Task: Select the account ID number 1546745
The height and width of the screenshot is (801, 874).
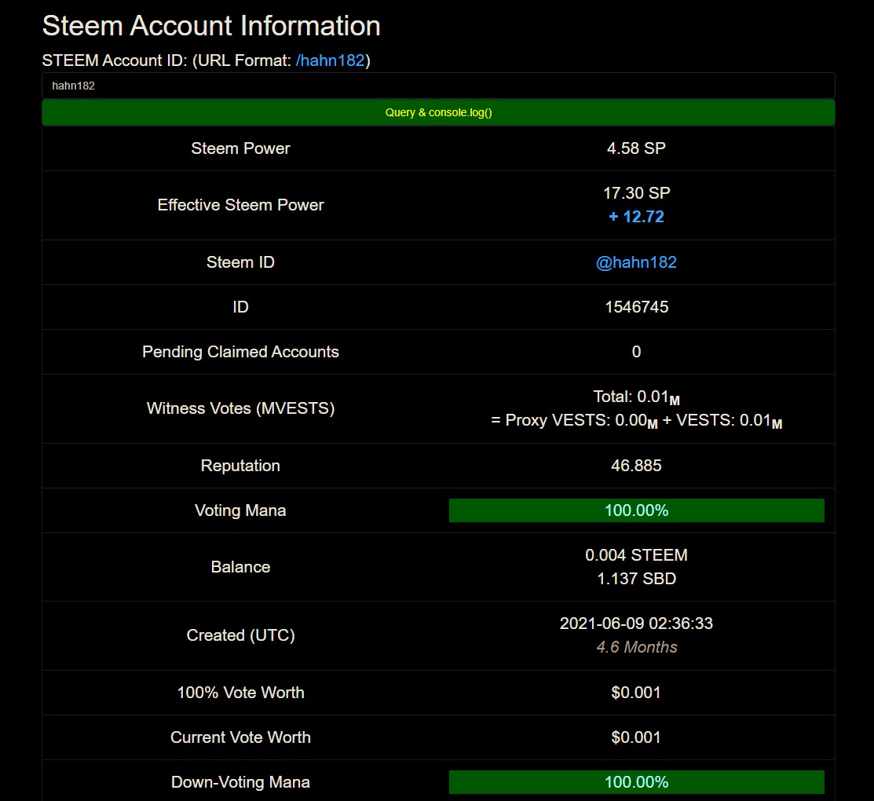Action: tap(637, 307)
